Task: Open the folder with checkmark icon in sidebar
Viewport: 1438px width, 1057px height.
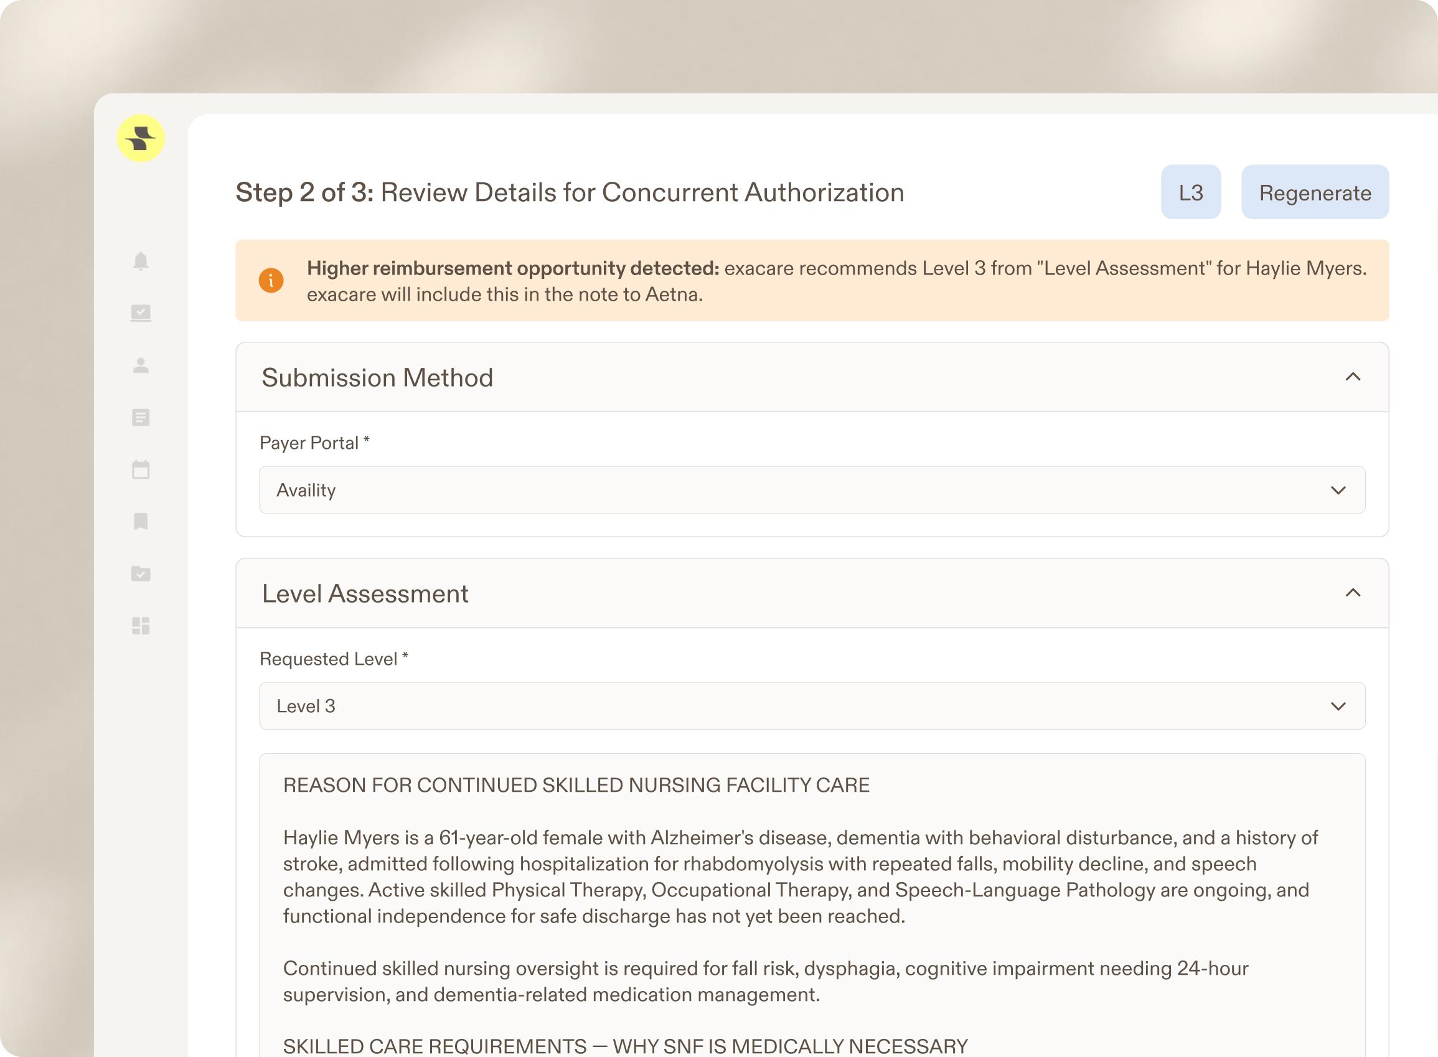Action: [x=141, y=573]
